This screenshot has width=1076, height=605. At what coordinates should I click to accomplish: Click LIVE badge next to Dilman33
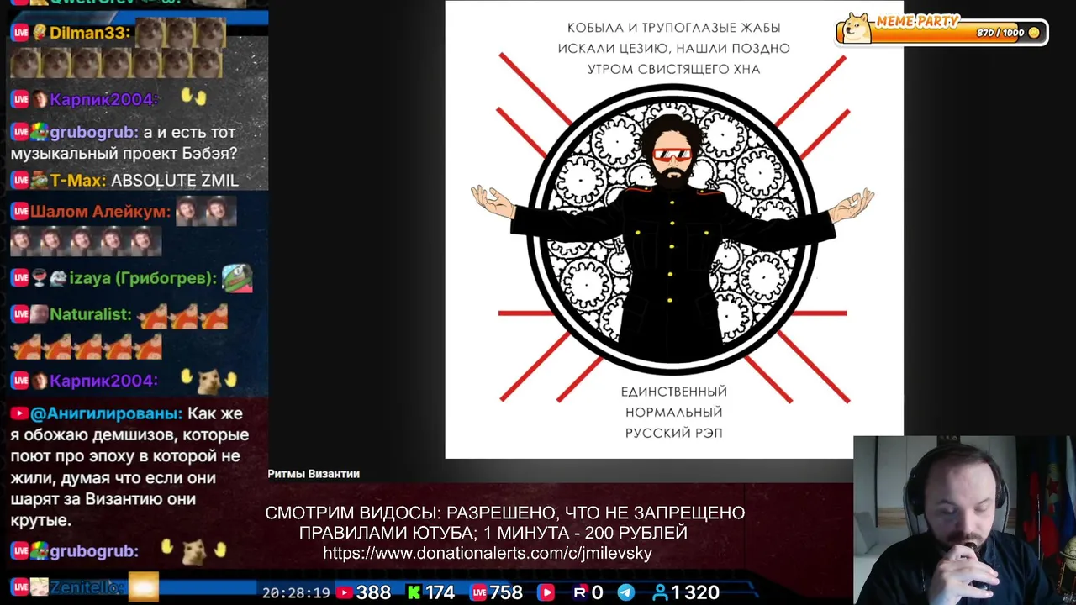tap(20, 32)
